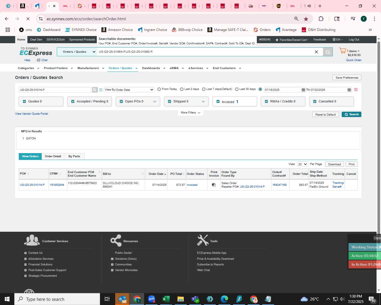
Task: Open the Chrome three-dot menu
Action: tap(374, 19)
